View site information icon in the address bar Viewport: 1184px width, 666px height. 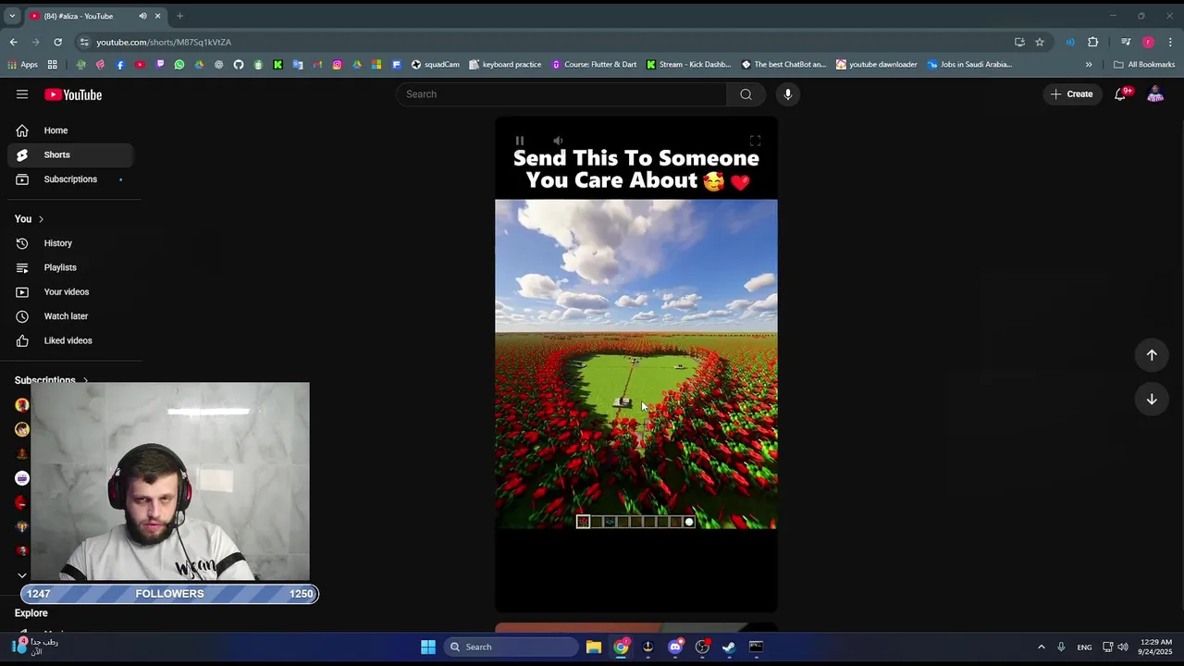pos(84,42)
